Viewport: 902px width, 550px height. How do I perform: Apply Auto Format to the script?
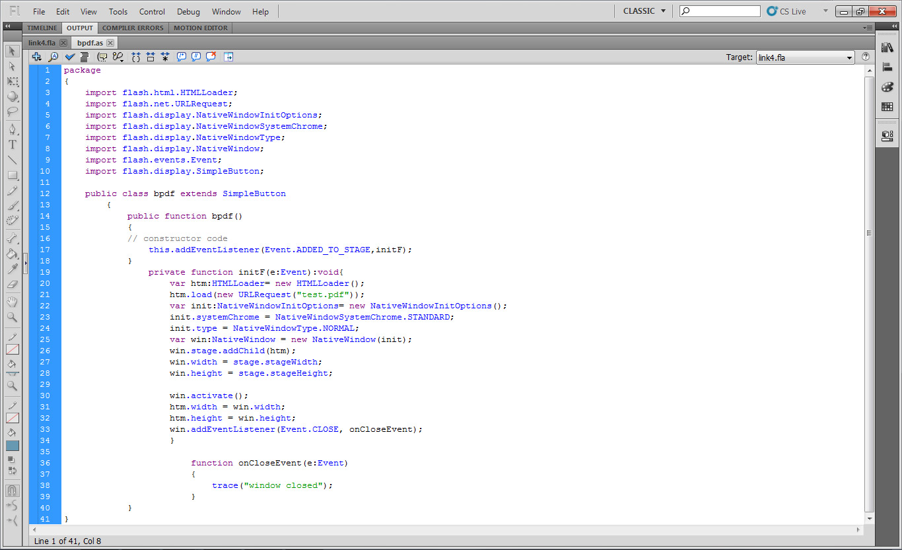coord(85,57)
